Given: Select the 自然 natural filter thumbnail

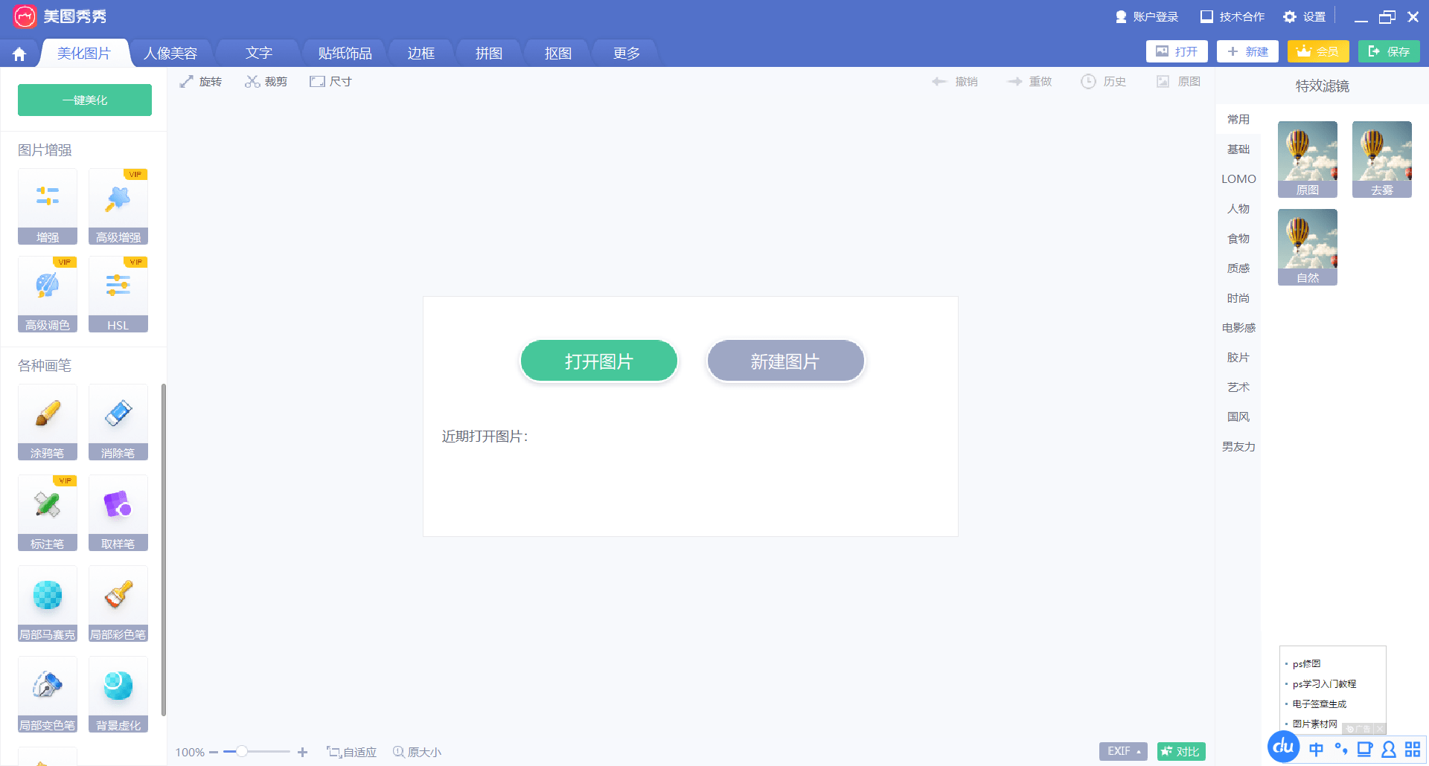Looking at the screenshot, I should click(1308, 247).
